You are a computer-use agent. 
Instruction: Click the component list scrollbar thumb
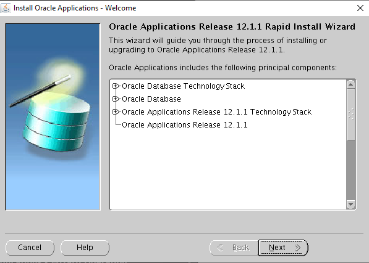point(350,115)
